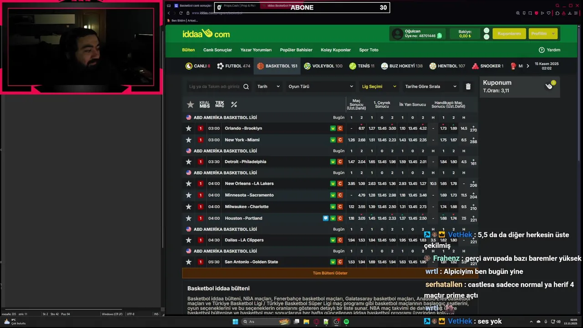
Task: Open the Popüler Bahisler tab
Action: coord(296,50)
